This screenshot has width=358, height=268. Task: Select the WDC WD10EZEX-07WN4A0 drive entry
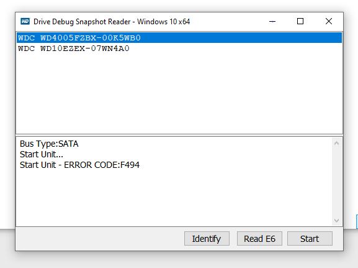click(x=179, y=49)
